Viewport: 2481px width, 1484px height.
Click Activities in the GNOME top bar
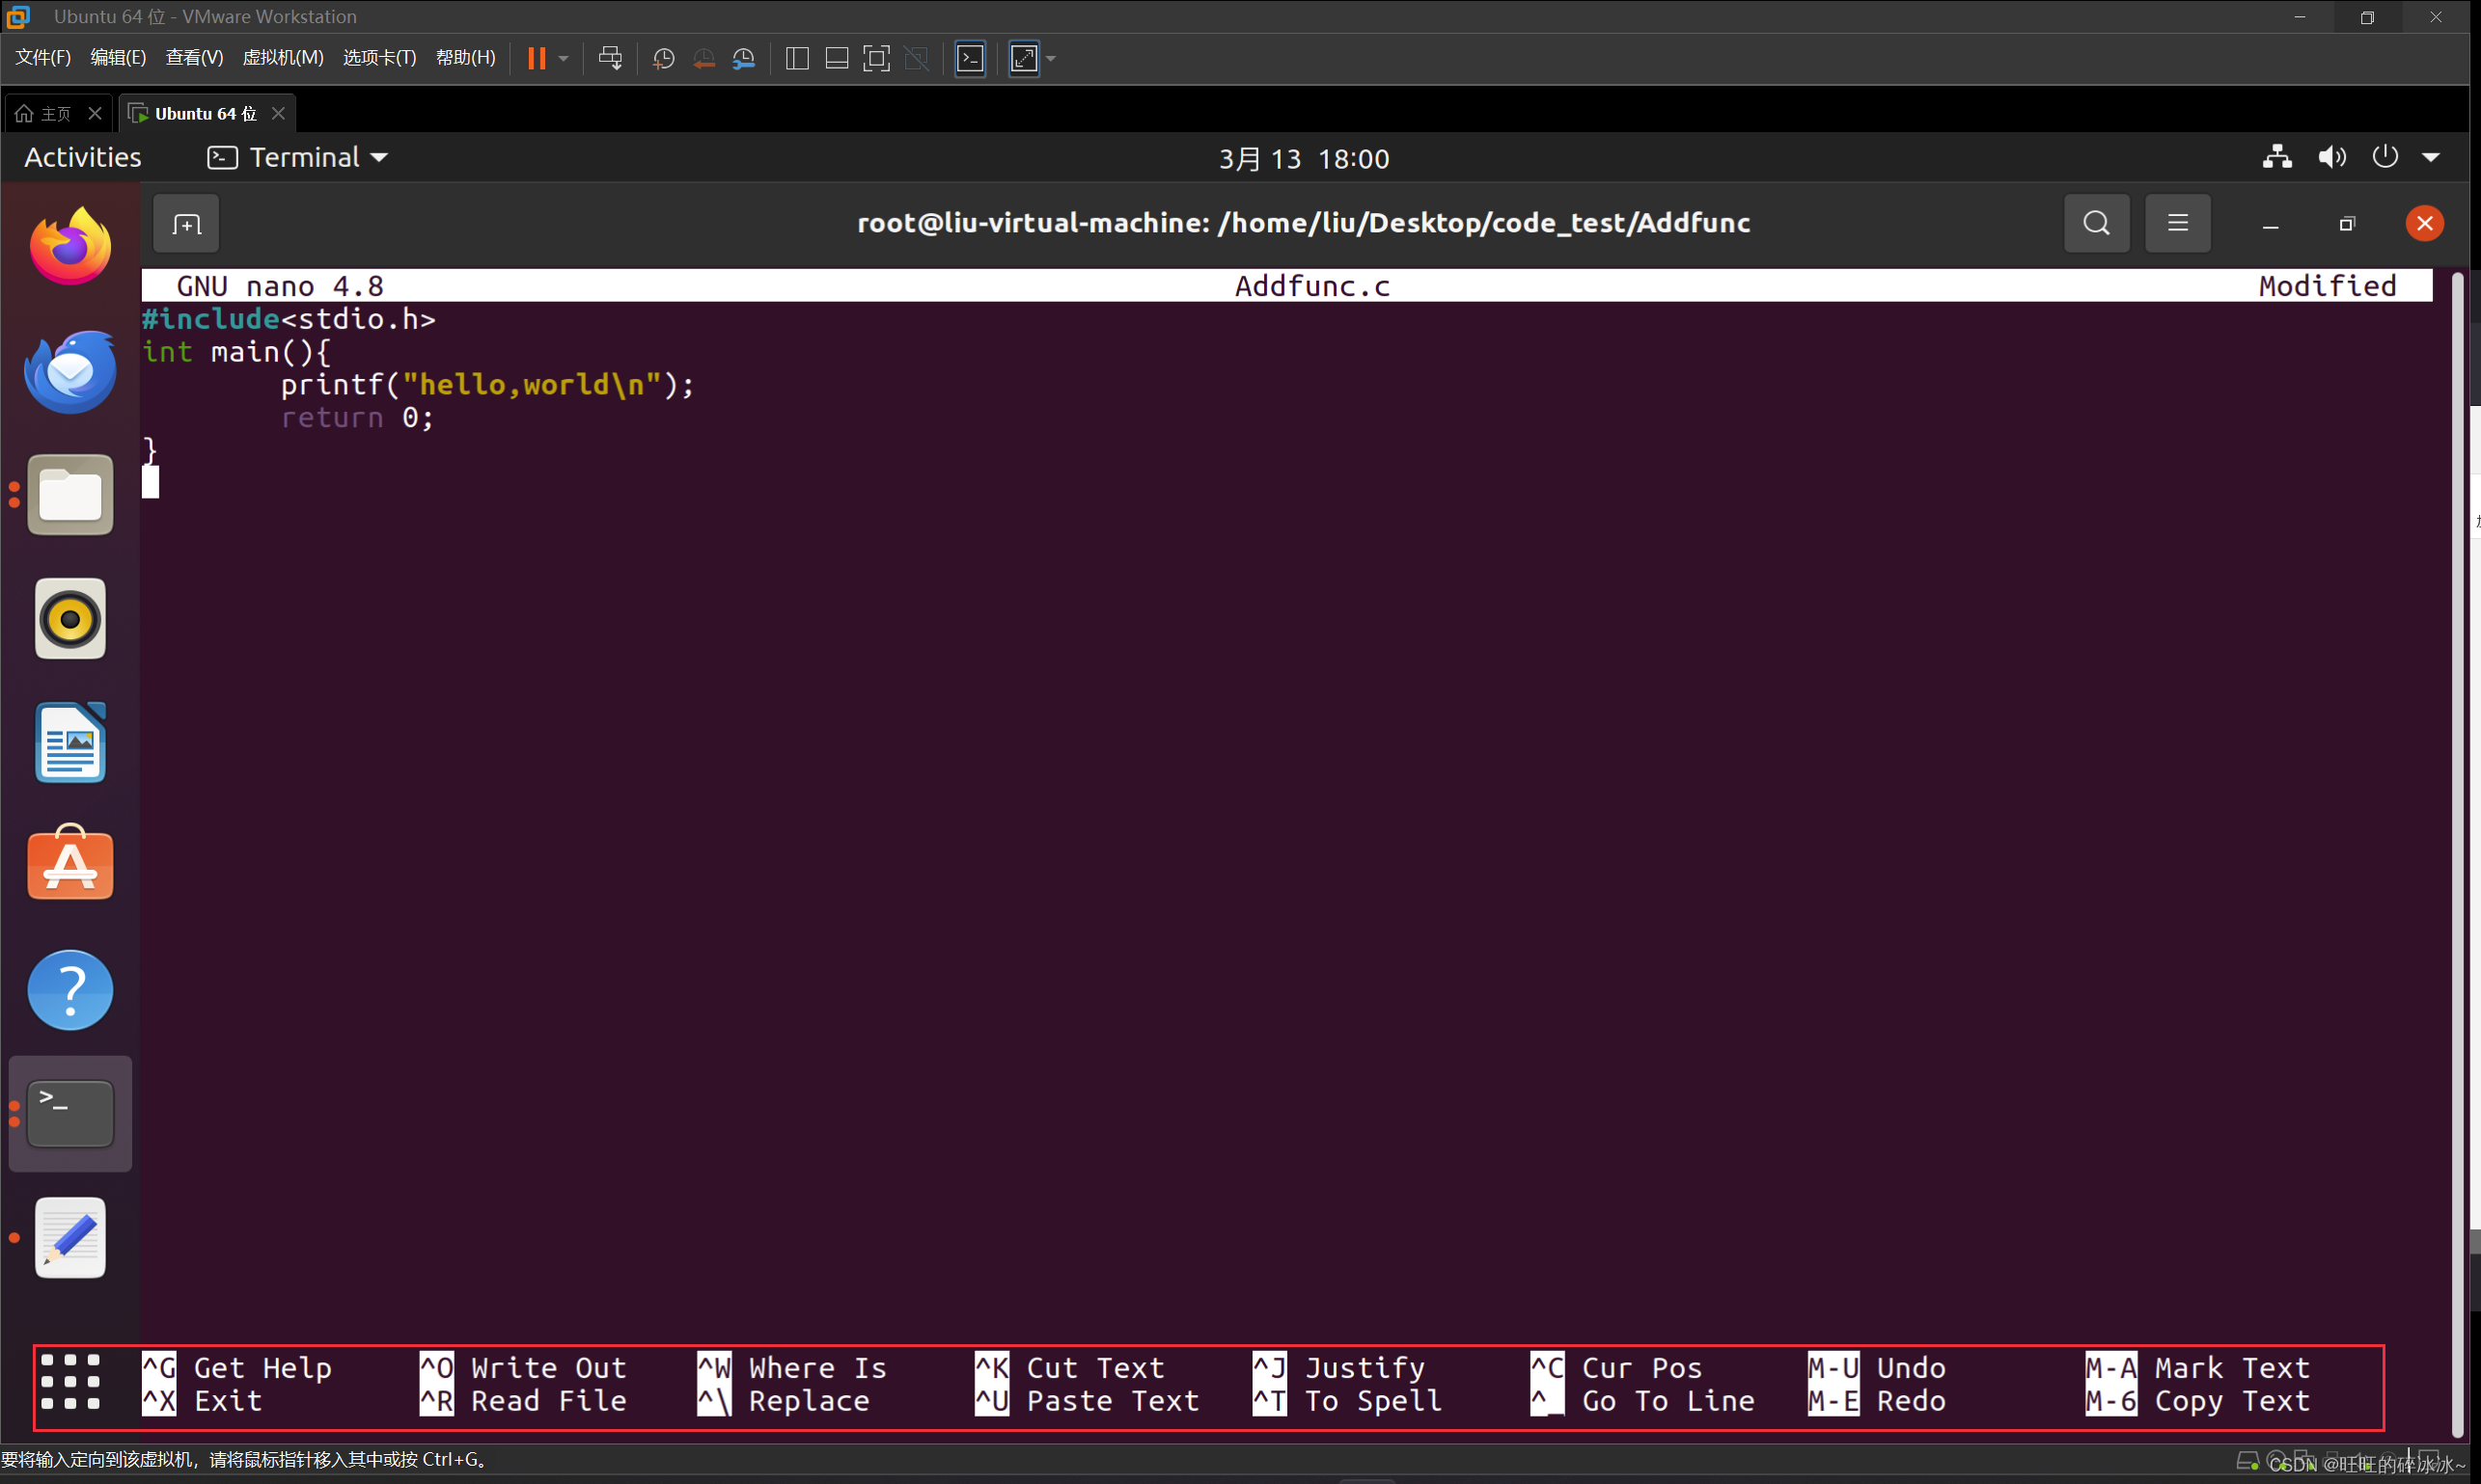point(83,158)
